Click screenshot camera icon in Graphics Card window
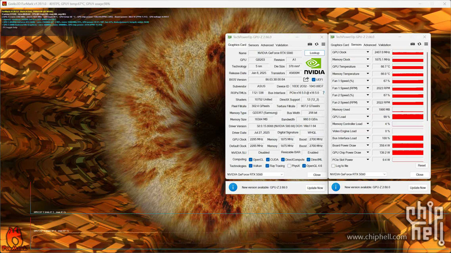The image size is (451, 253). pos(310,45)
